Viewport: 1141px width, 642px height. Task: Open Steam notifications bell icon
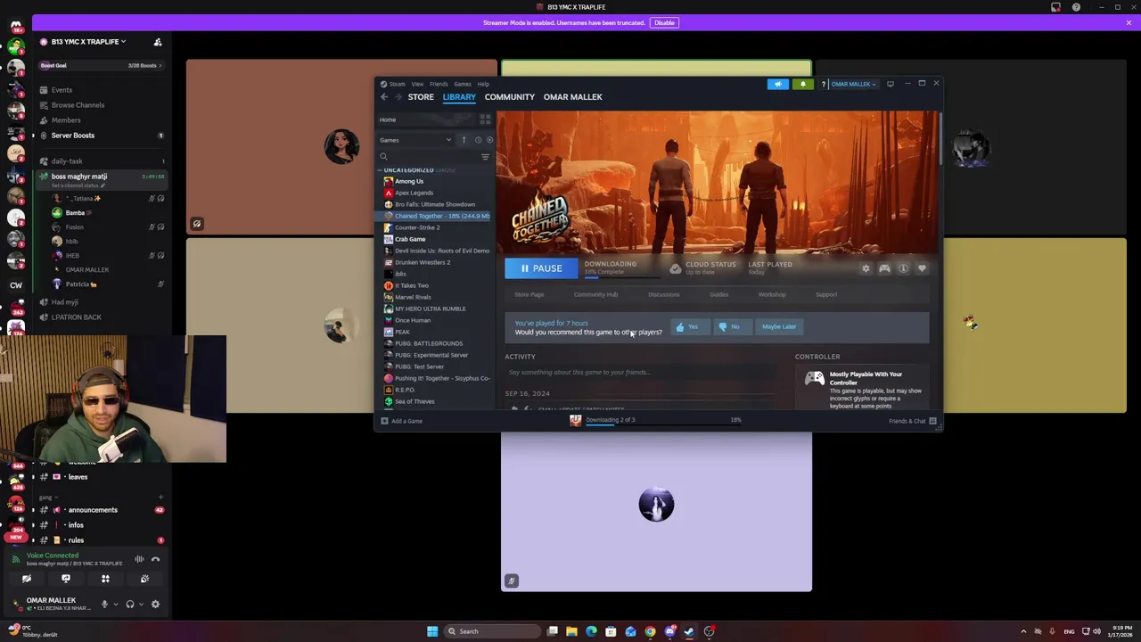(x=802, y=84)
